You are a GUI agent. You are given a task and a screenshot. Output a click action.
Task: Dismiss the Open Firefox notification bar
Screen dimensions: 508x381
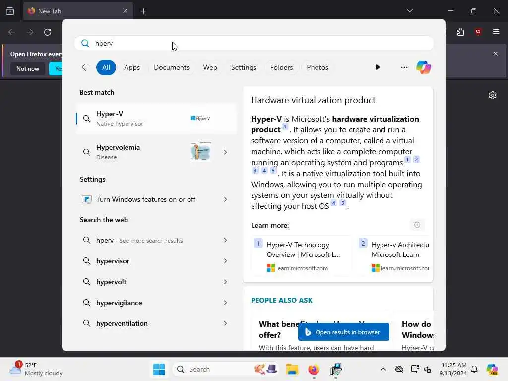(x=496, y=54)
